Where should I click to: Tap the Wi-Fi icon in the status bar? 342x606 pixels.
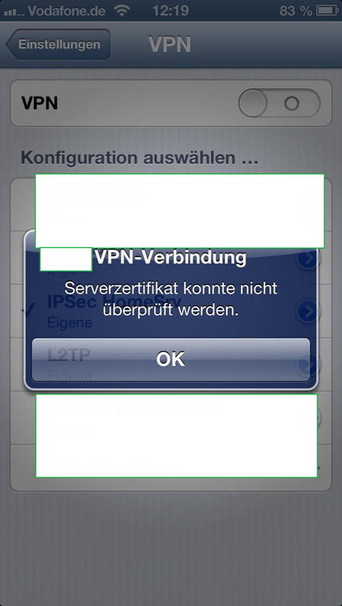tap(122, 10)
